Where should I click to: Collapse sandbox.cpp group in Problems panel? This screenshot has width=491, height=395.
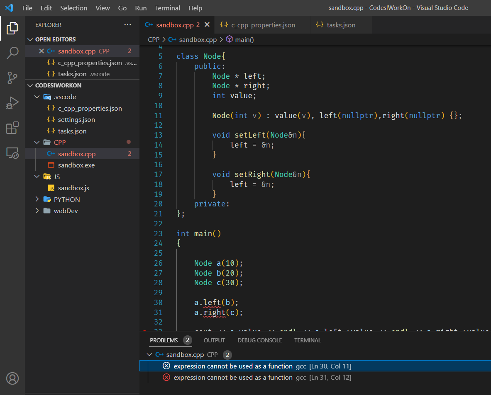point(149,355)
